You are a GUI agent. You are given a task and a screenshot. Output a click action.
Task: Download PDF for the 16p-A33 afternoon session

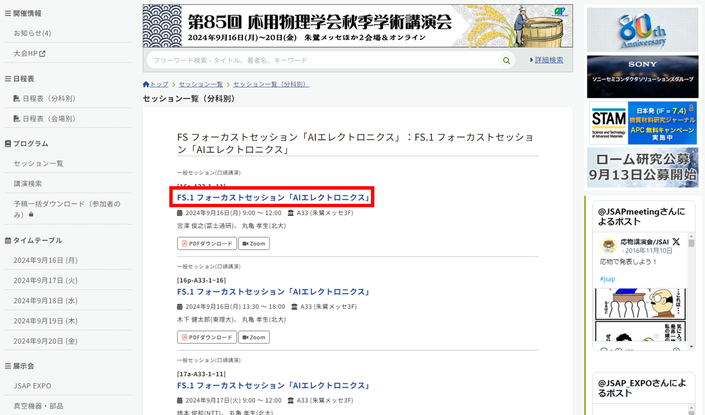[x=207, y=337]
